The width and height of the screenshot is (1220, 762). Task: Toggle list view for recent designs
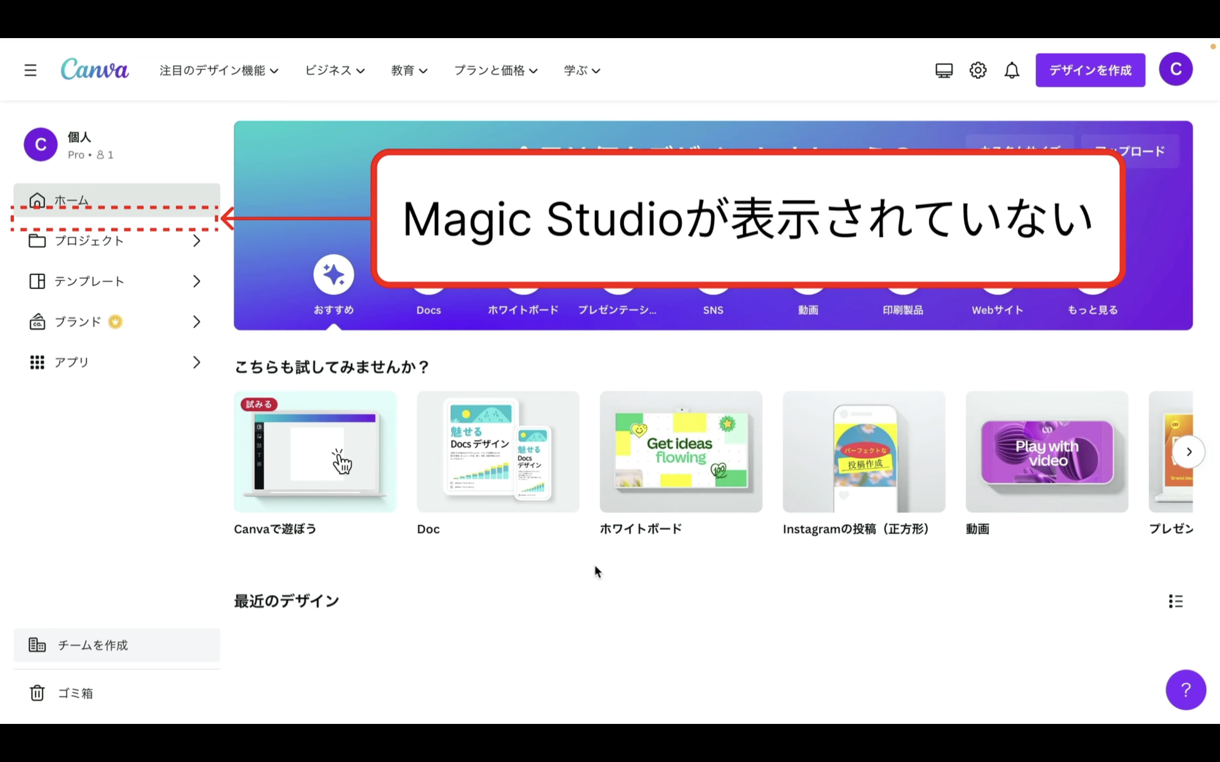tap(1175, 601)
